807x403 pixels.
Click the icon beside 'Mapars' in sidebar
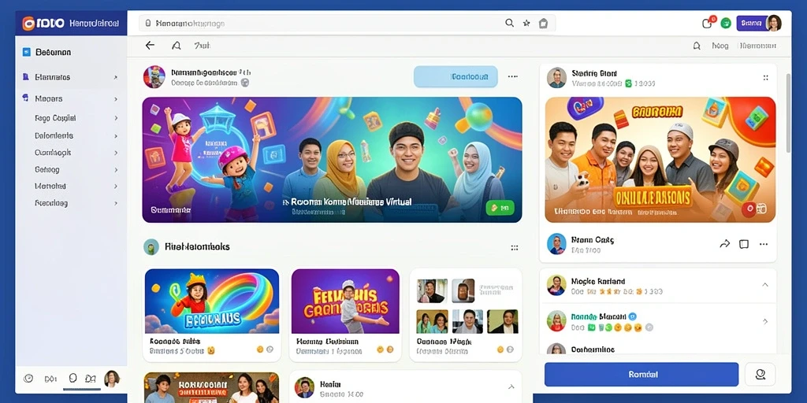(x=26, y=98)
